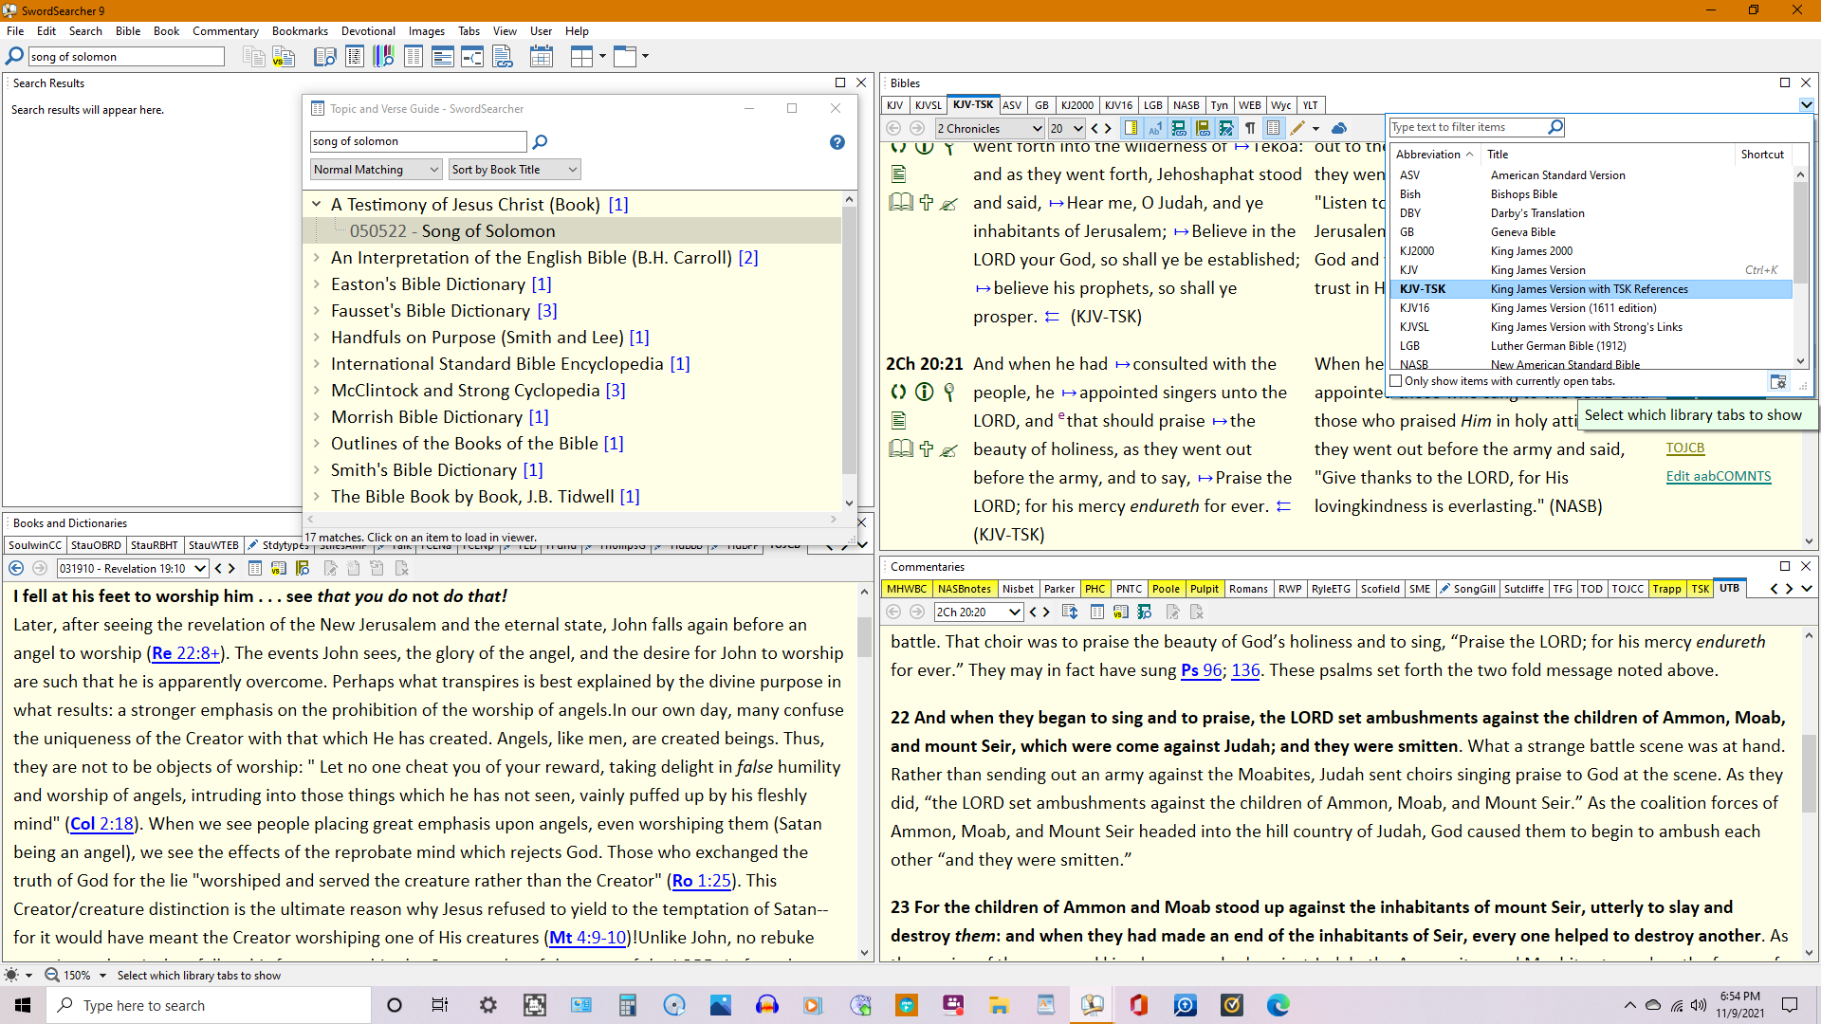Open the Ps 96 link in commentary
The image size is (1821, 1024).
click(1201, 670)
